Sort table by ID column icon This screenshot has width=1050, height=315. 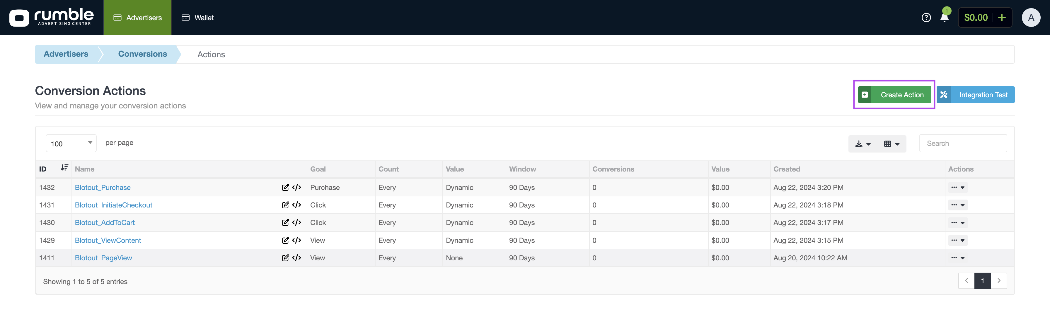tap(64, 168)
